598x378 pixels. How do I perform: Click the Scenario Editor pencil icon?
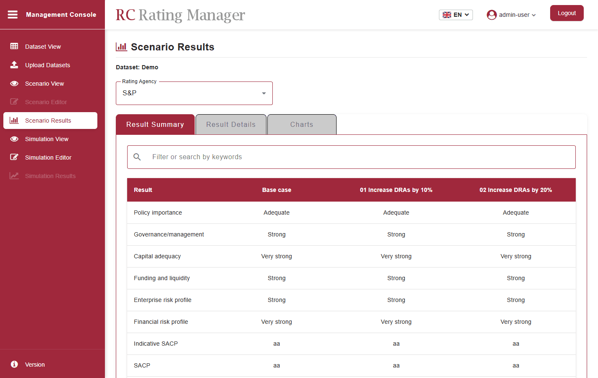click(14, 102)
